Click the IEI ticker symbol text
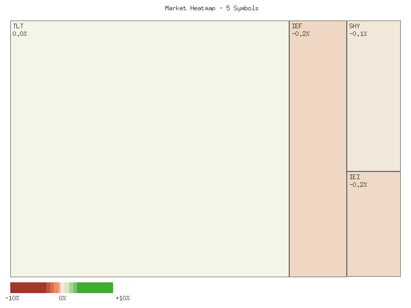The image size is (411, 308). tap(354, 176)
